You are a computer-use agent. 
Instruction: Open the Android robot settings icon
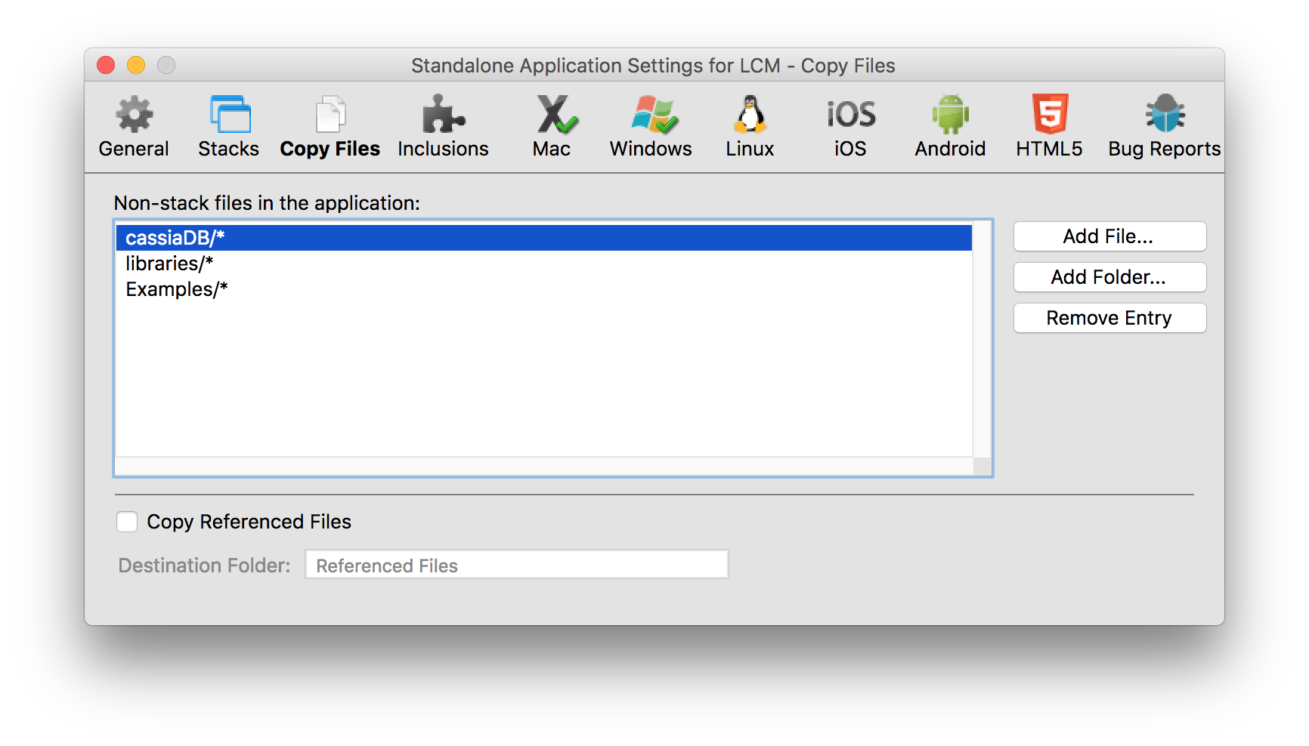point(950,116)
